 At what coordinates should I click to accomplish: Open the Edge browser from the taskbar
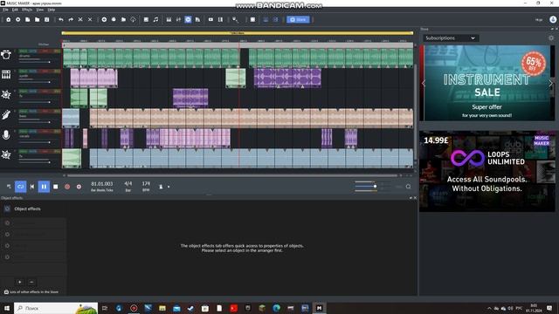[x=276, y=308]
